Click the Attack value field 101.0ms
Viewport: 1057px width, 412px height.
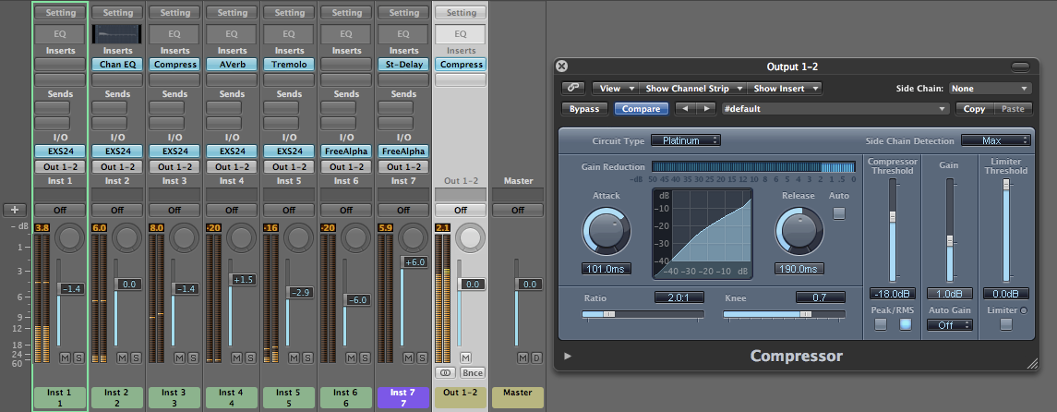point(606,269)
